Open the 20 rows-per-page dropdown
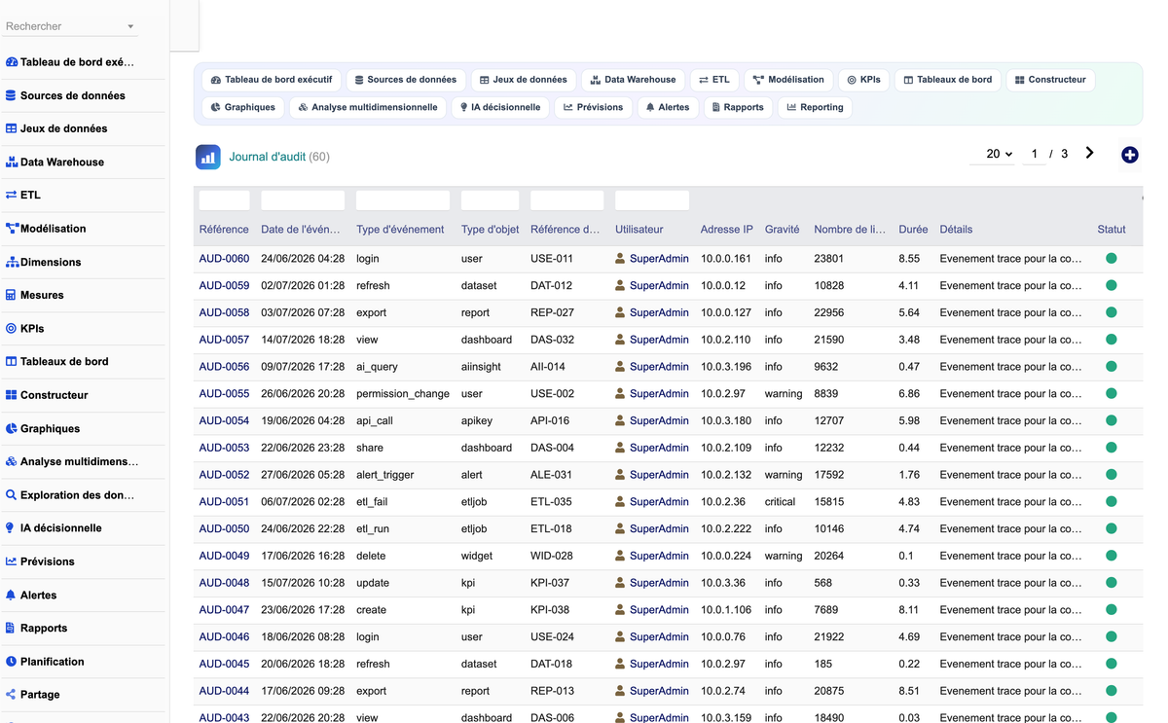 (x=994, y=154)
